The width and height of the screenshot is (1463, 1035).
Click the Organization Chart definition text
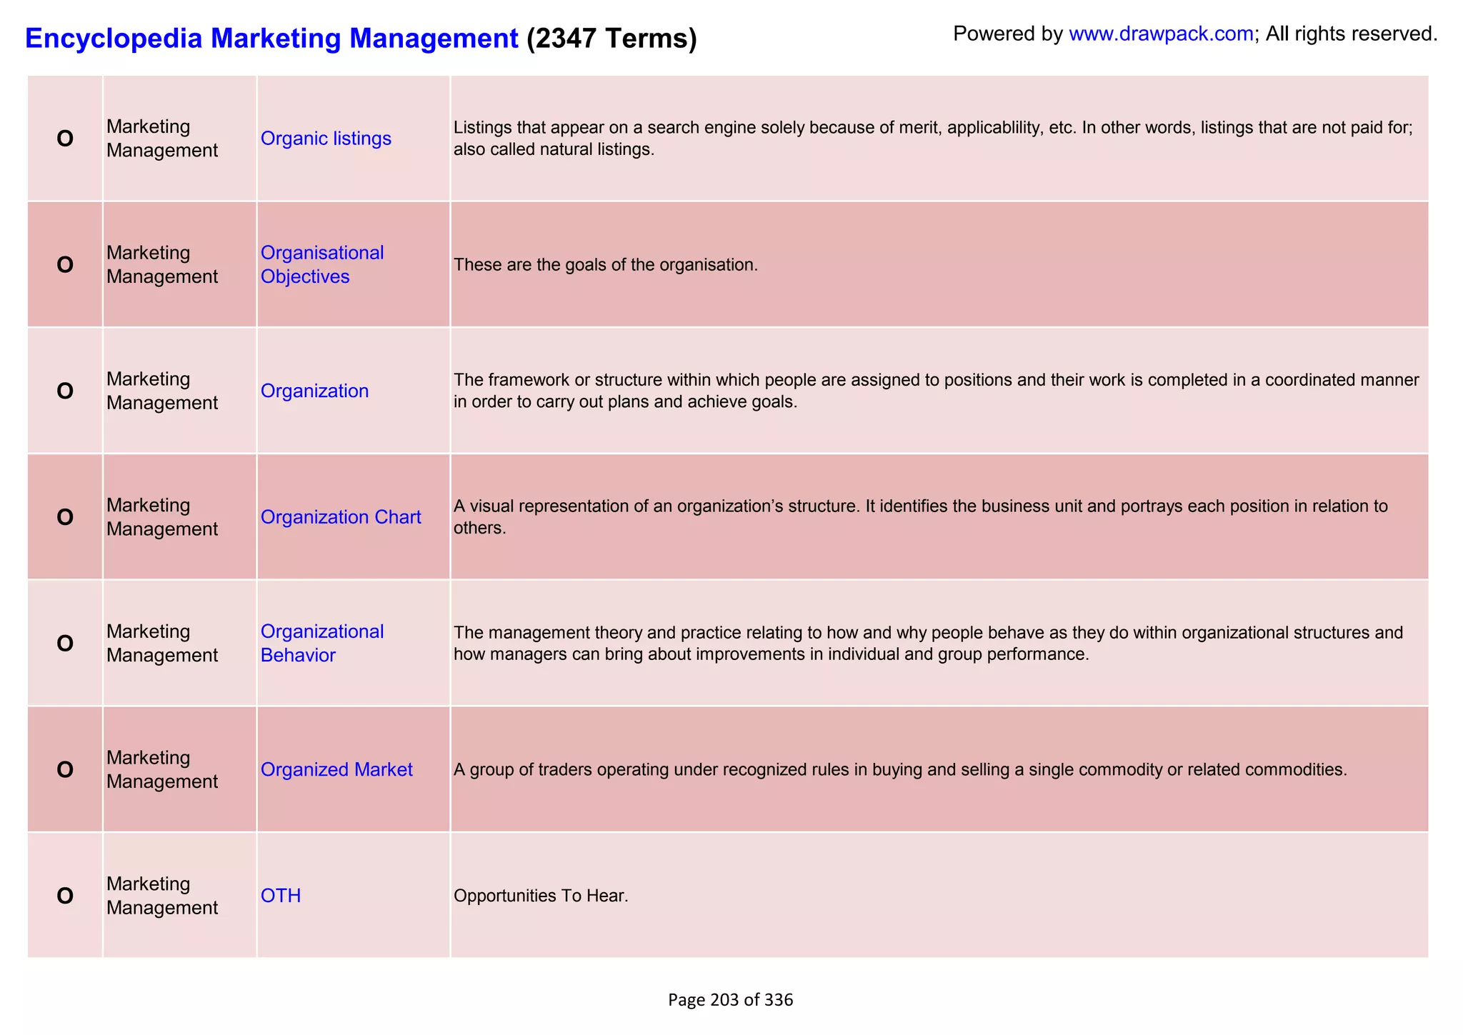coord(921,517)
